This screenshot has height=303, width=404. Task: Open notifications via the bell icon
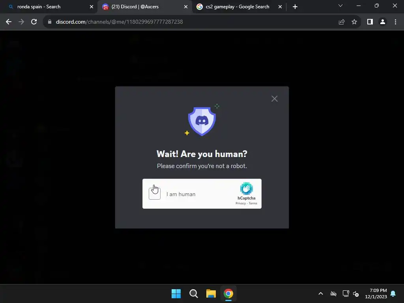[x=393, y=294]
